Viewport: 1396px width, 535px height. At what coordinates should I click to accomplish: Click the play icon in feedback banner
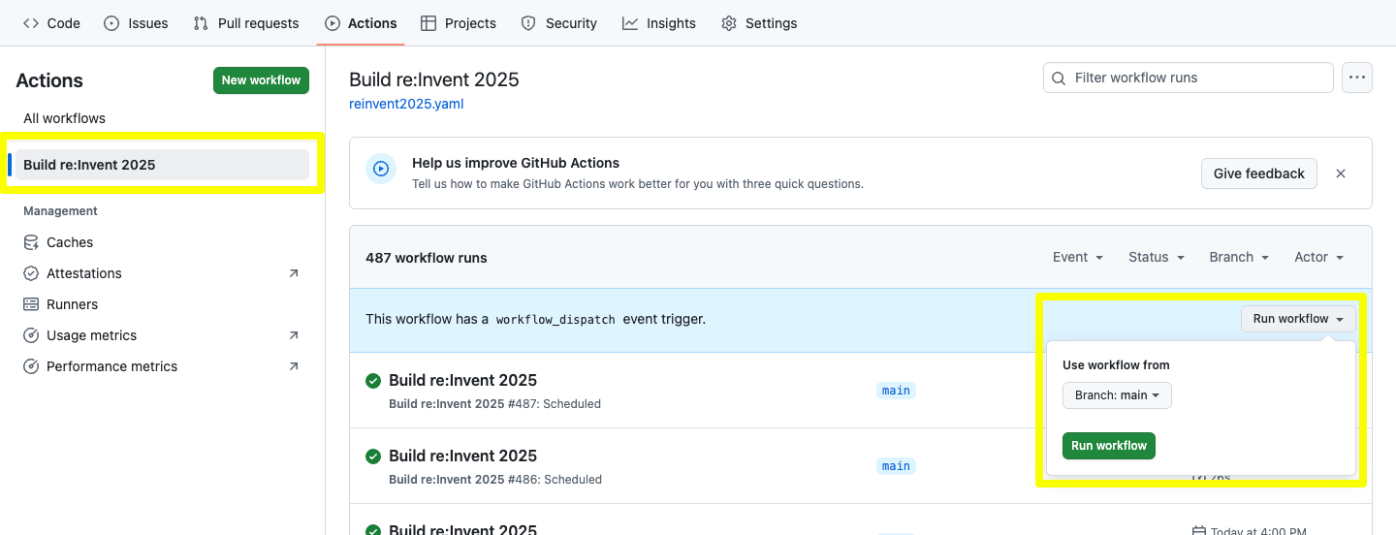pyautogui.click(x=381, y=169)
